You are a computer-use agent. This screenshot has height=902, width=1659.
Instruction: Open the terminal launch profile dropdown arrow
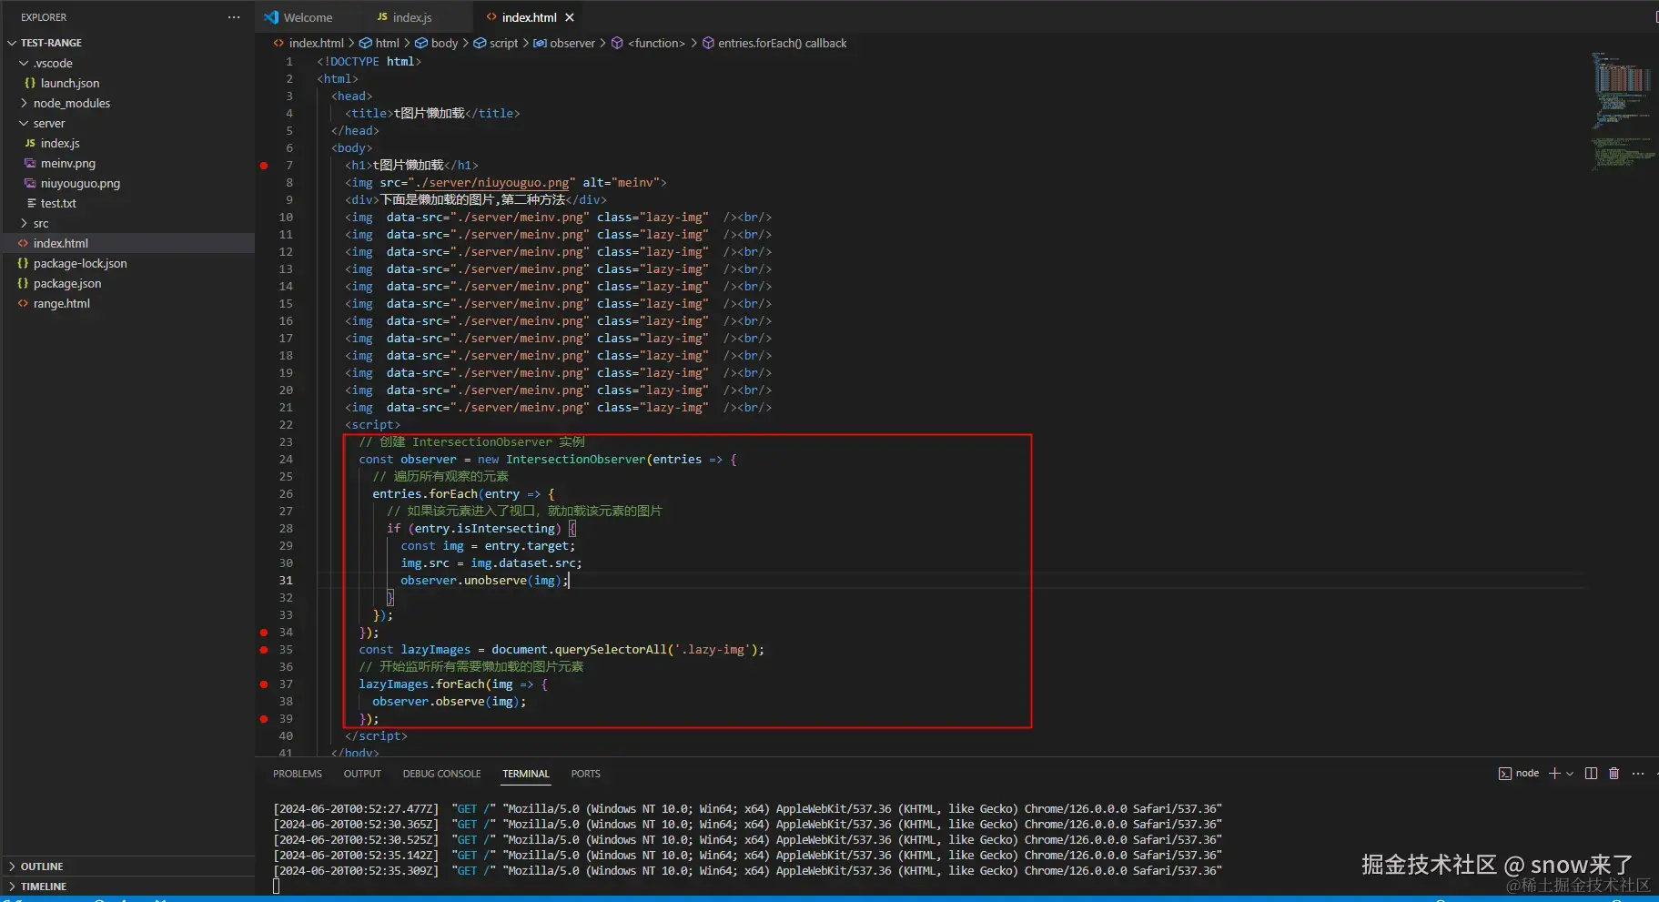(1570, 774)
